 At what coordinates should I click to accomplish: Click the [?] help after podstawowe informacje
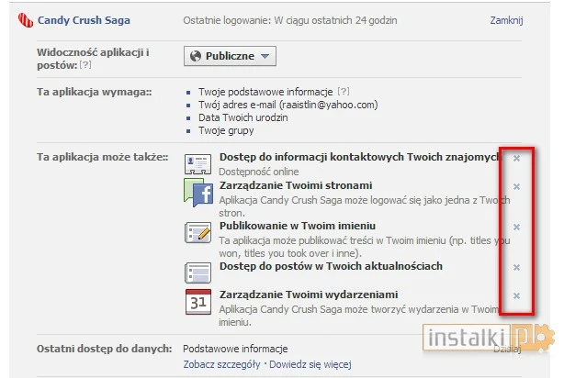344,92
